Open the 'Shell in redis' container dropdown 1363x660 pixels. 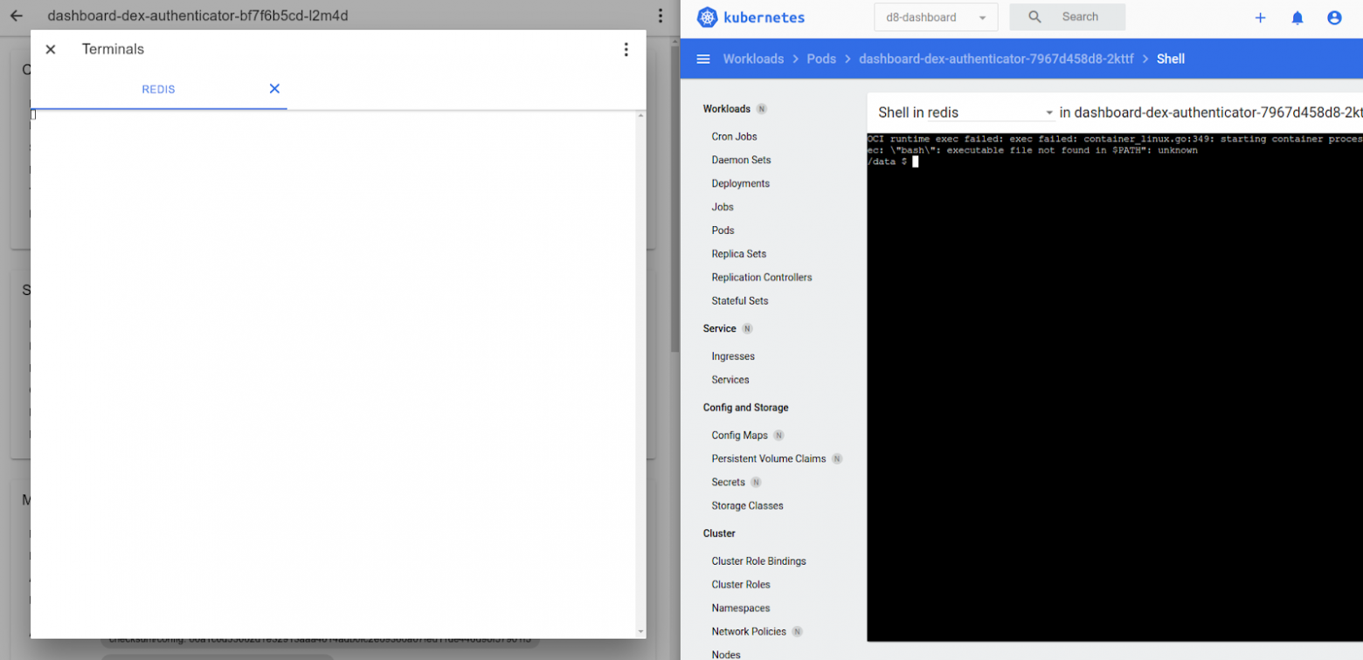(965, 113)
